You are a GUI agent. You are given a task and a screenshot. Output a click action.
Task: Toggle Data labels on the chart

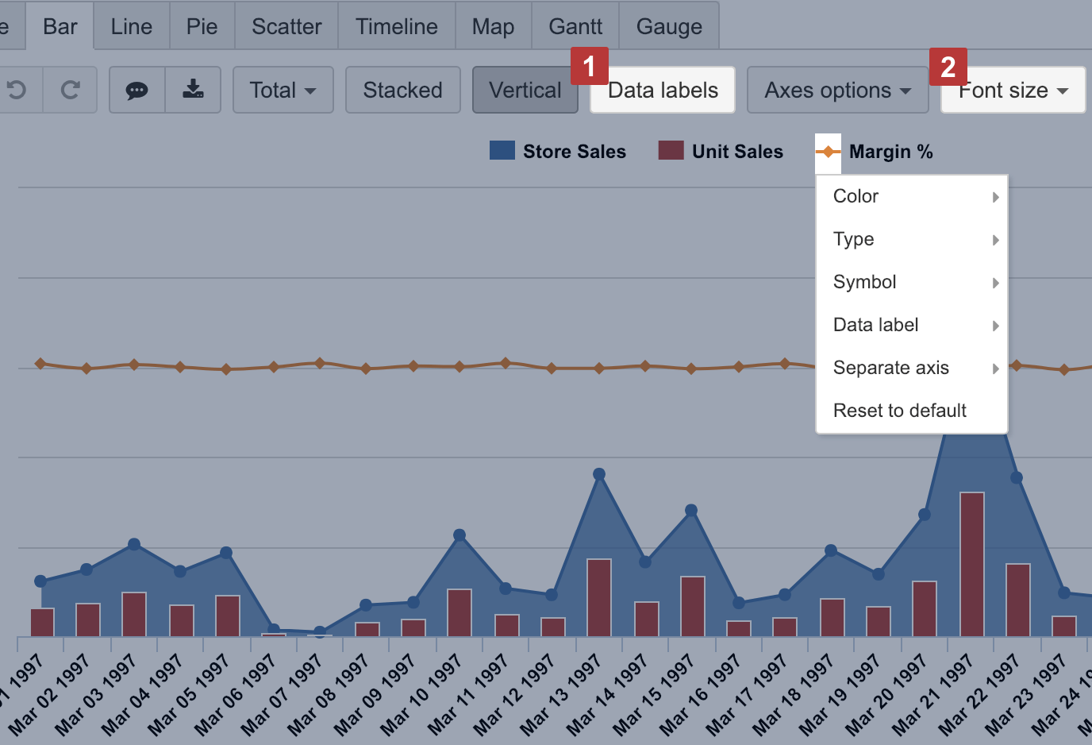coord(663,90)
